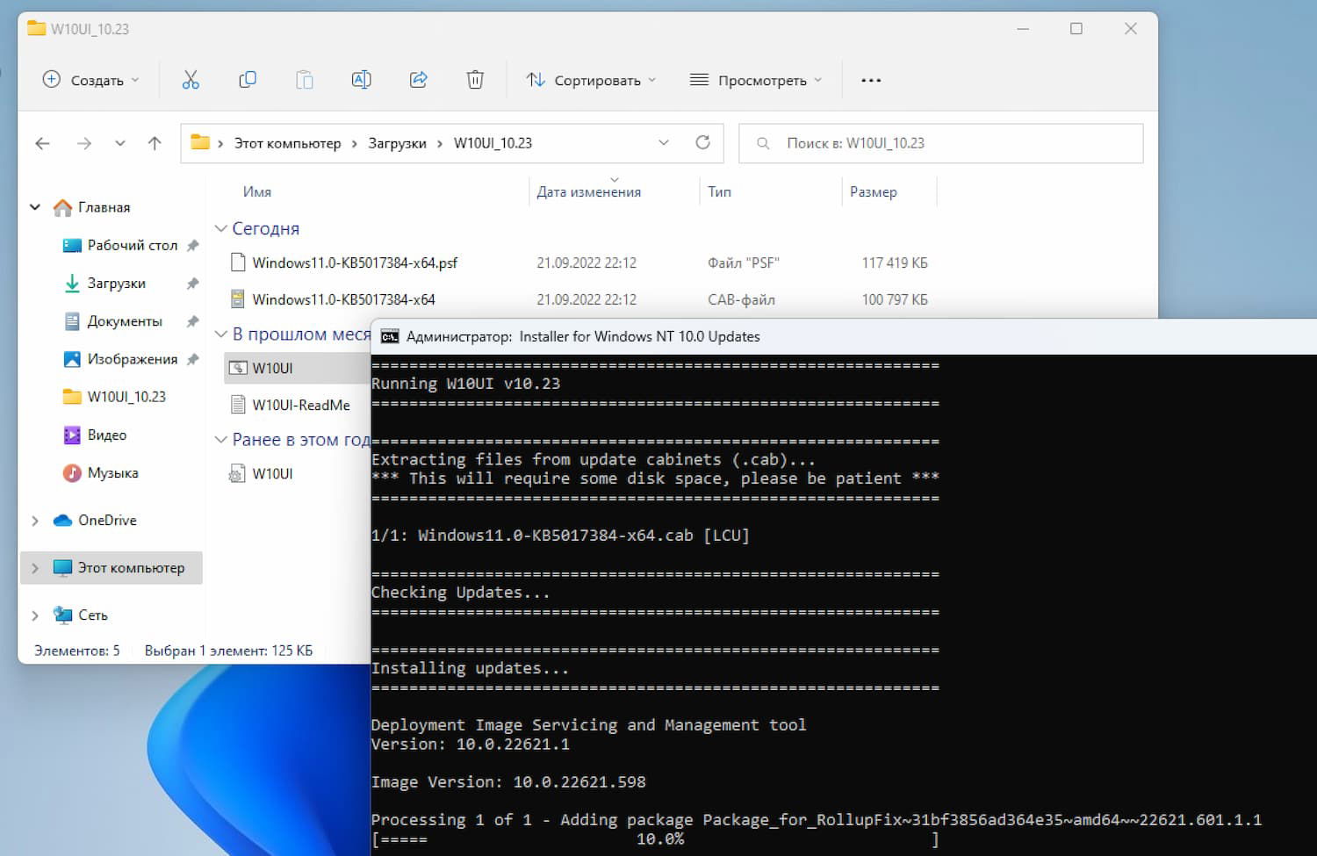
Task: Collapse the В прошлом месяце group
Action: (x=220, y=334)
